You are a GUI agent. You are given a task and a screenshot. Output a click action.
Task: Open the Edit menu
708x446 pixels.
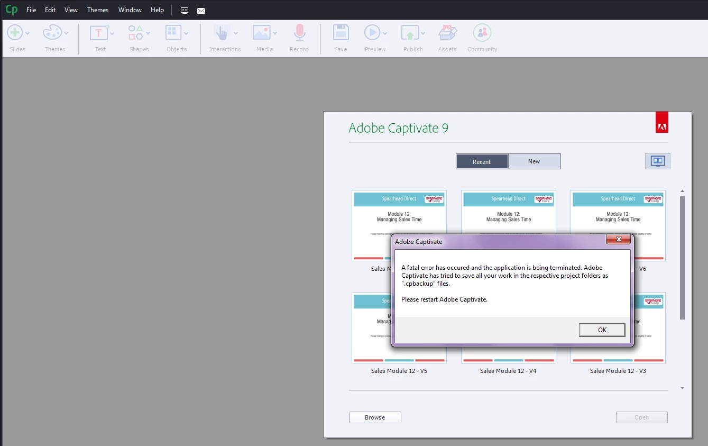pyautogui.click(x=50, y=10)
